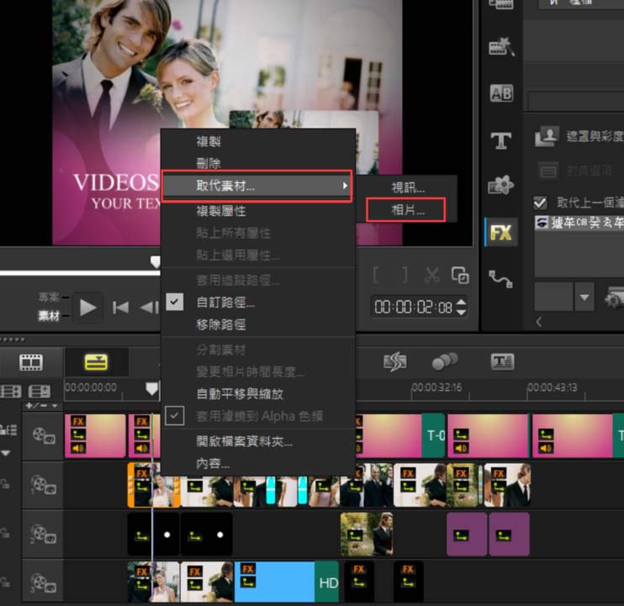Click the preview scrubber handle
This screenshot has height=606, width=624.
pyautogui.click(x=155, y=262)
